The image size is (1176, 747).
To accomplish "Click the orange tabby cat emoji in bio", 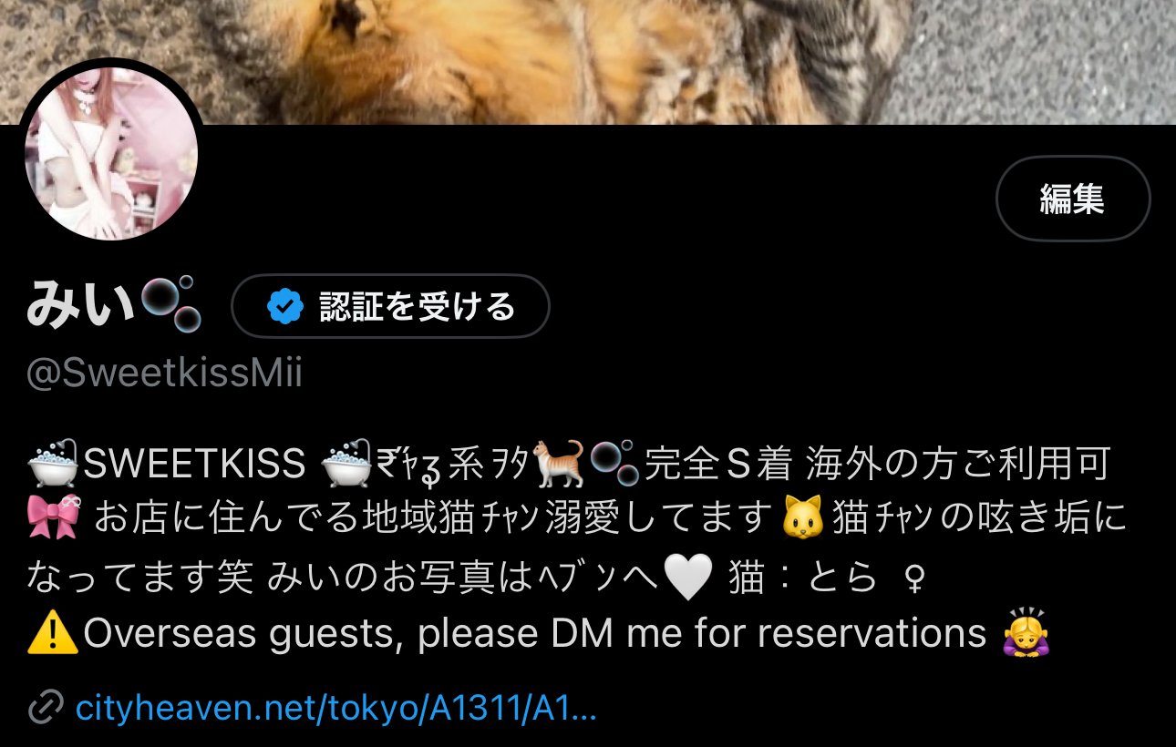I will pyautogui.click(x=558, y=464).
